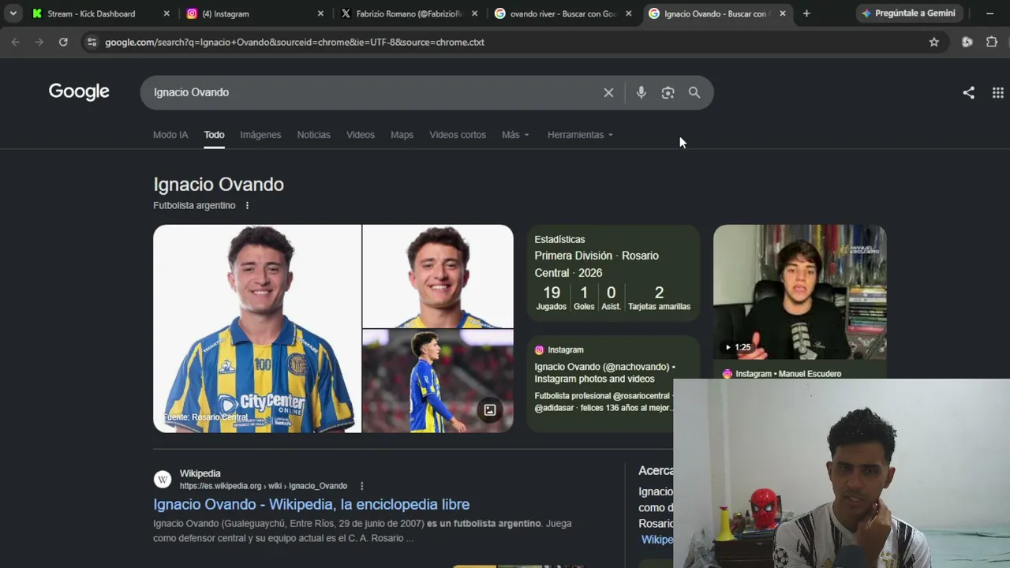
Task: Click the Futbolista argentino subtitle
Action: point(194,205)
